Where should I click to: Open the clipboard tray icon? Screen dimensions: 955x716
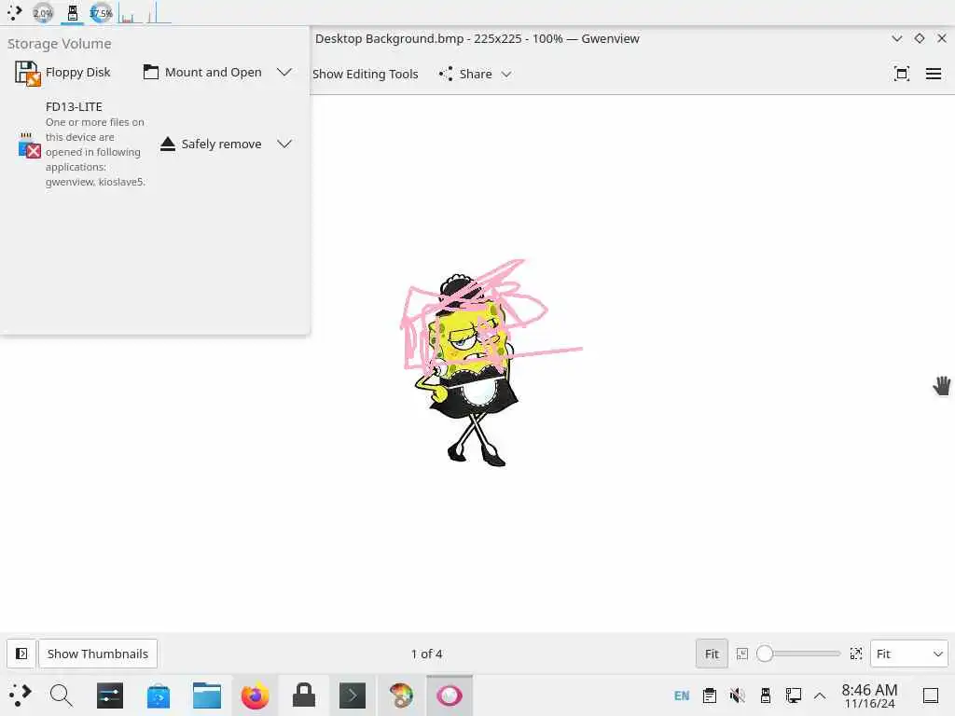pyautogui.click(x=710, y=695)
